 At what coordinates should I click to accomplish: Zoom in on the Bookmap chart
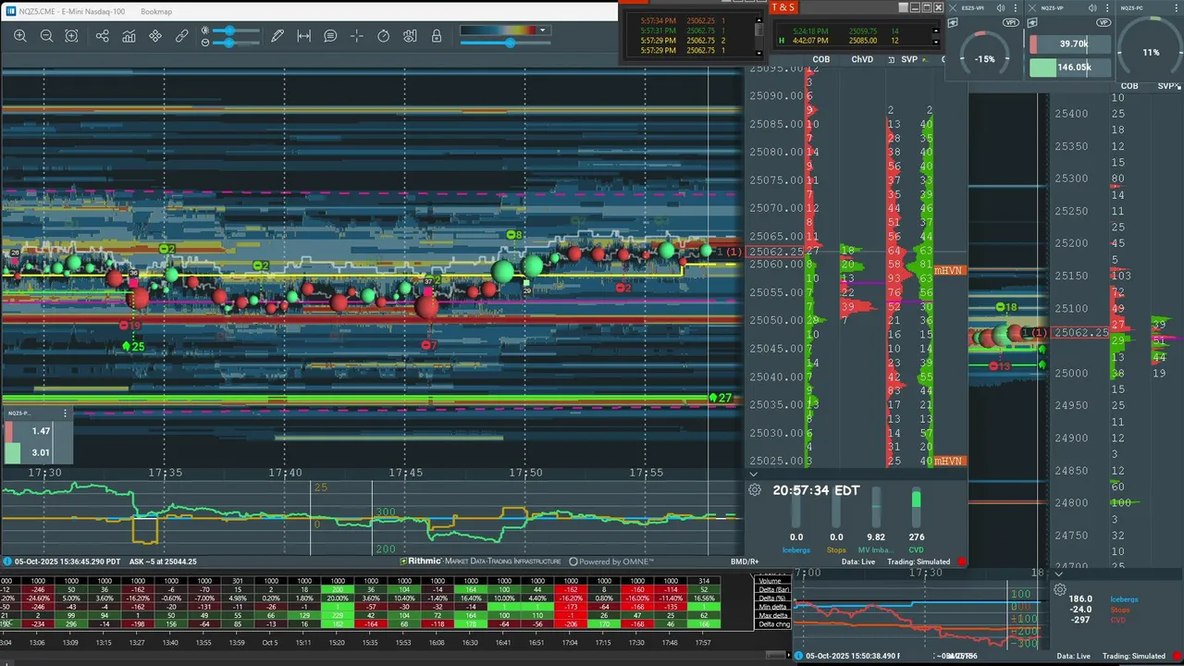[20, 36]
